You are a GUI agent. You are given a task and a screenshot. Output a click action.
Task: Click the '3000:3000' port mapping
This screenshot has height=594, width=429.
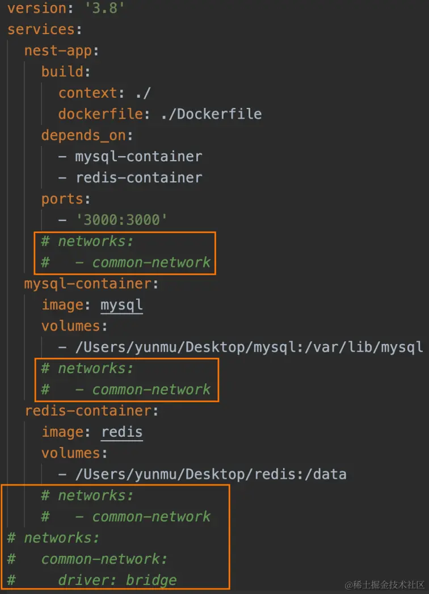[x=121, y=220]
